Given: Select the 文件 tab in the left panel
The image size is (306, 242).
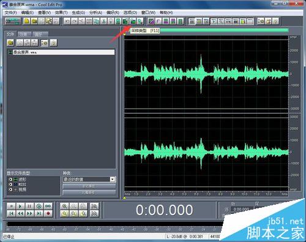Looking at the screenshot, I should [10, 34].
